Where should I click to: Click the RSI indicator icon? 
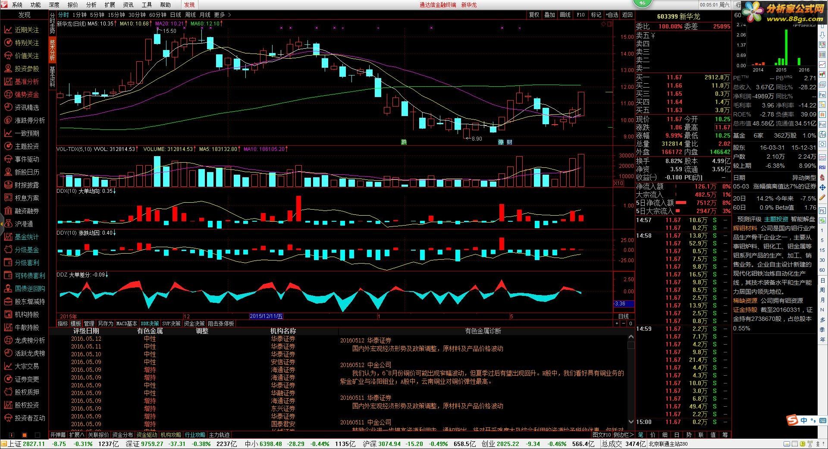point(823,167)
